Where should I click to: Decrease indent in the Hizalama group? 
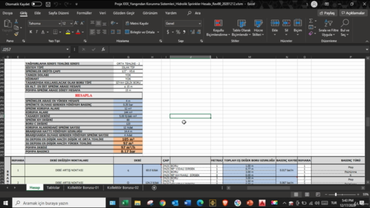pyautogui.click(x=113, y=32)
